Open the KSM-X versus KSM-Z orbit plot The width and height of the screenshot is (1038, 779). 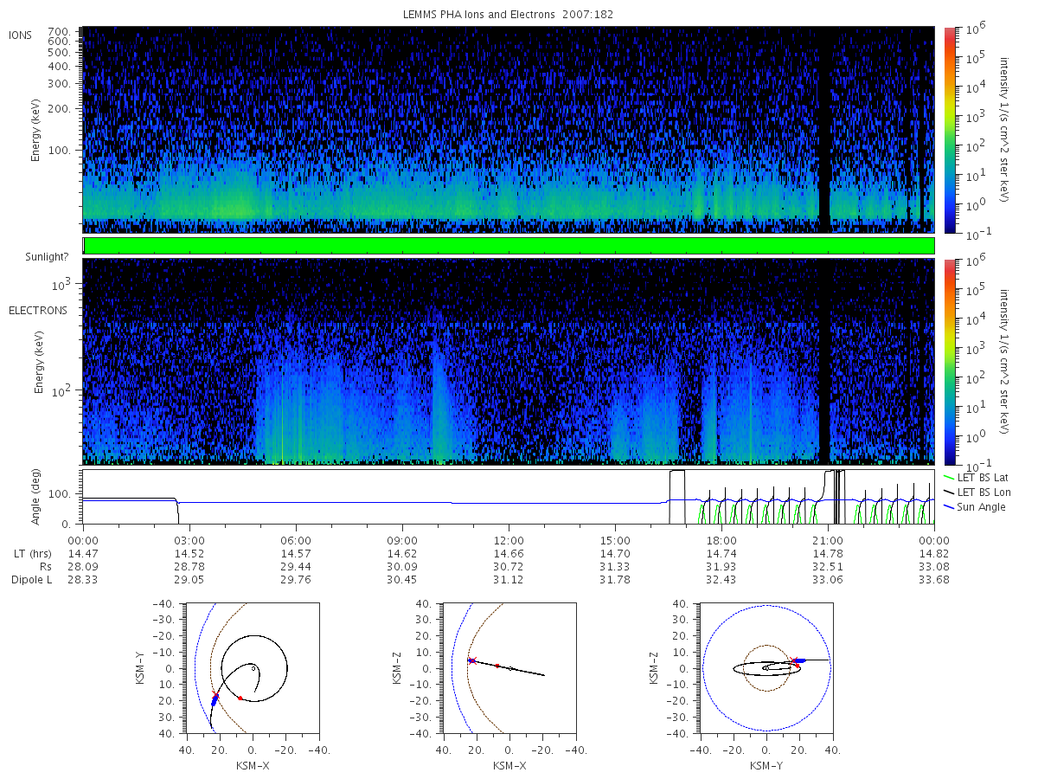509,668
